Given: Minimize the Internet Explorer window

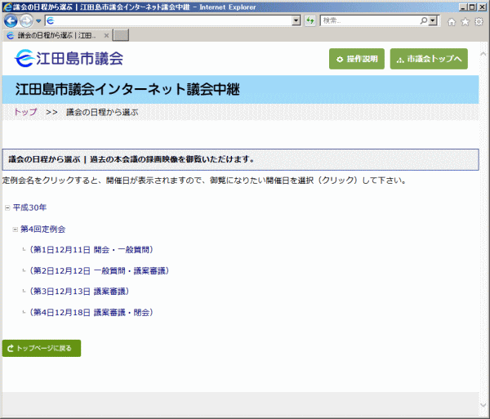Looking at the screenshot, I should point(463,7).
